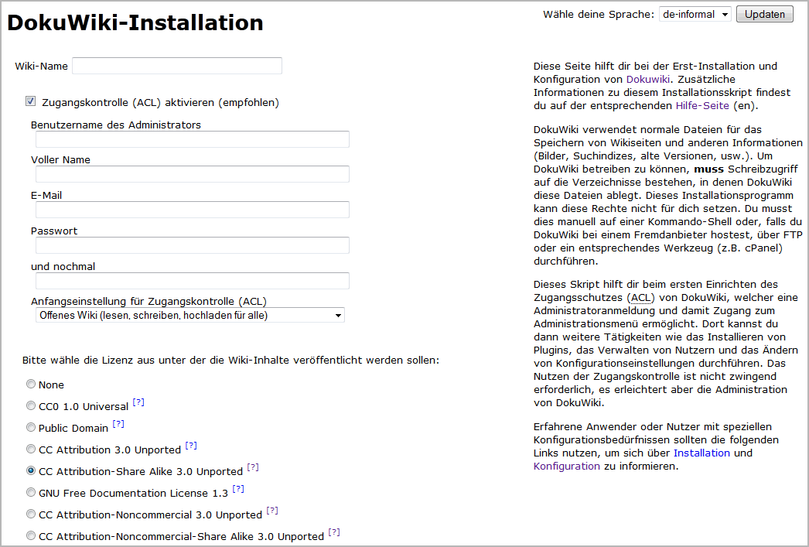Click the Passwort input field
Viewport: 809px width, 547px height.
click(193, 245)
